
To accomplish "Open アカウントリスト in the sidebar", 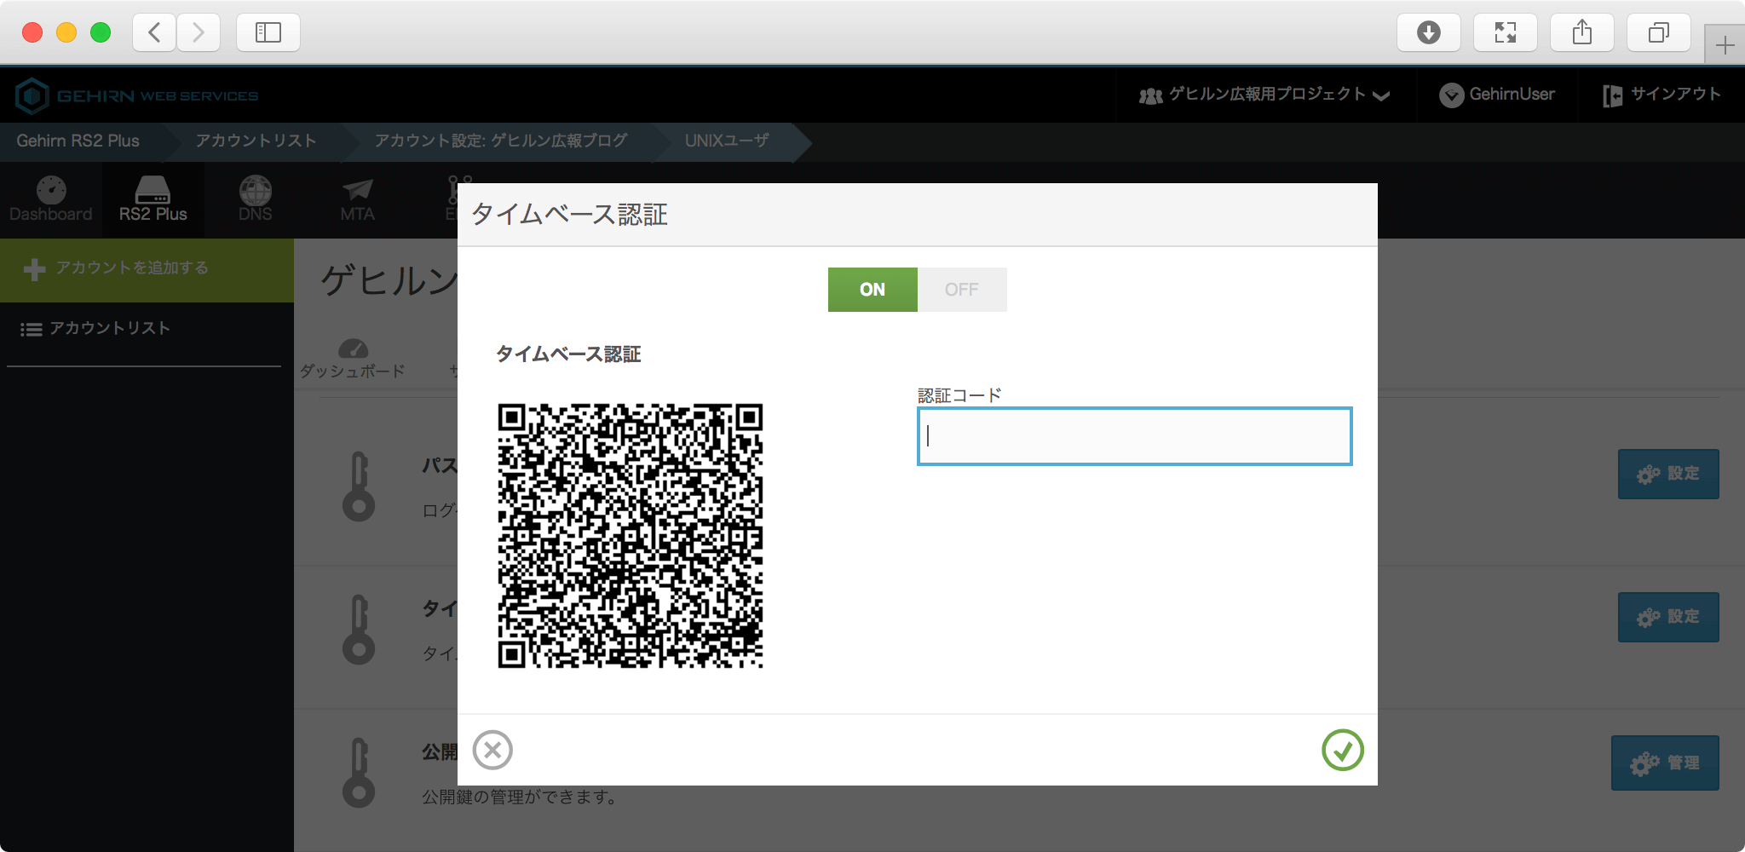I will click(x=109, y=329).
